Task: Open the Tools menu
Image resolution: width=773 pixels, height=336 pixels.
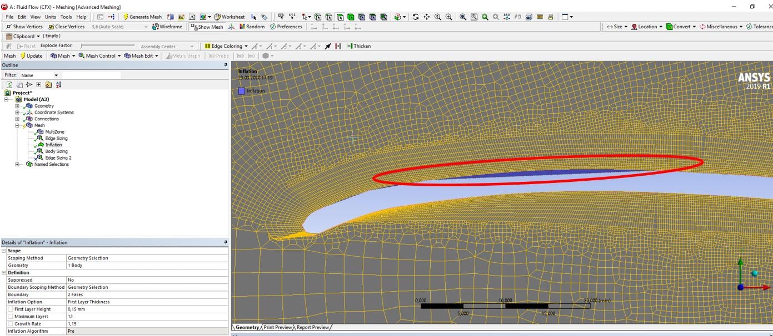Action: tap(66, 17)
